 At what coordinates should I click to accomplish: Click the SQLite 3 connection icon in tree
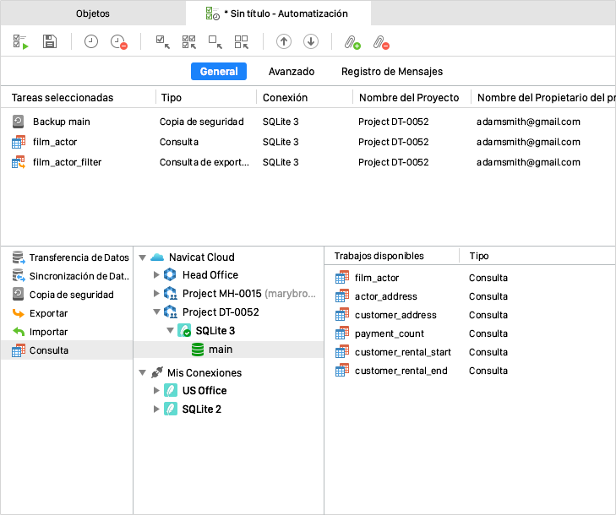pyautogui.click(x=184, y=330)
